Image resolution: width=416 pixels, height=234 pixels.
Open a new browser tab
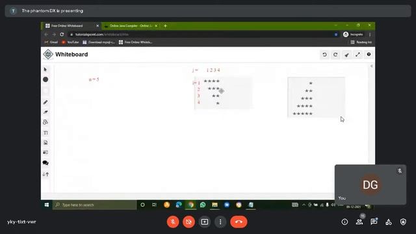tap(165, 26)
